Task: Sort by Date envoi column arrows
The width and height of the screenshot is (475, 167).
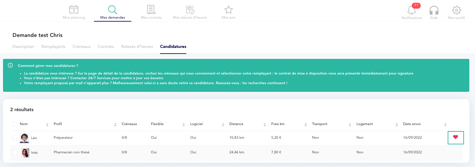Action: click(445, 124)
